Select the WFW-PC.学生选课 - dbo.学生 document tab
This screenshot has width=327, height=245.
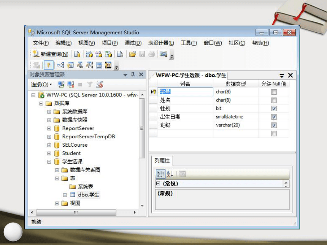coord(190,75)
